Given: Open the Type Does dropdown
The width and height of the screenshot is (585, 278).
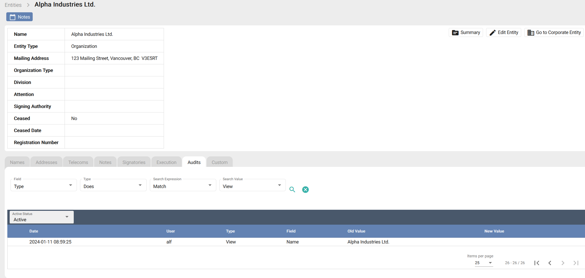Looking at the screenshot, I should point(113,186).
